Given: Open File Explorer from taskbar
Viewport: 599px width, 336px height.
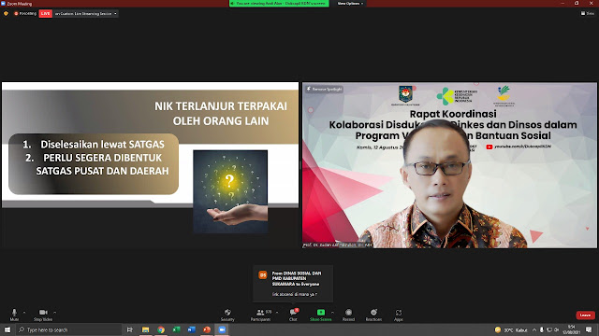Looking at the screenshot, I should point(146,329).
